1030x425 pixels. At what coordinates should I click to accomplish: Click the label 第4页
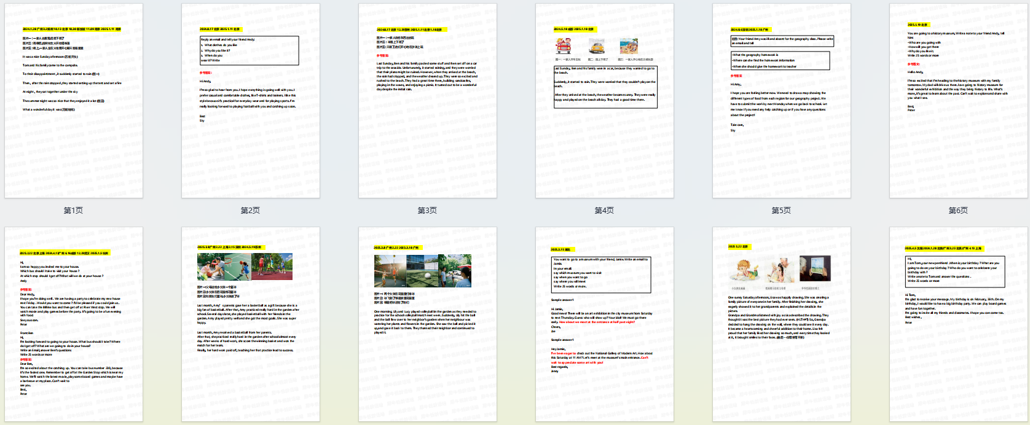[x=605, y=210]
